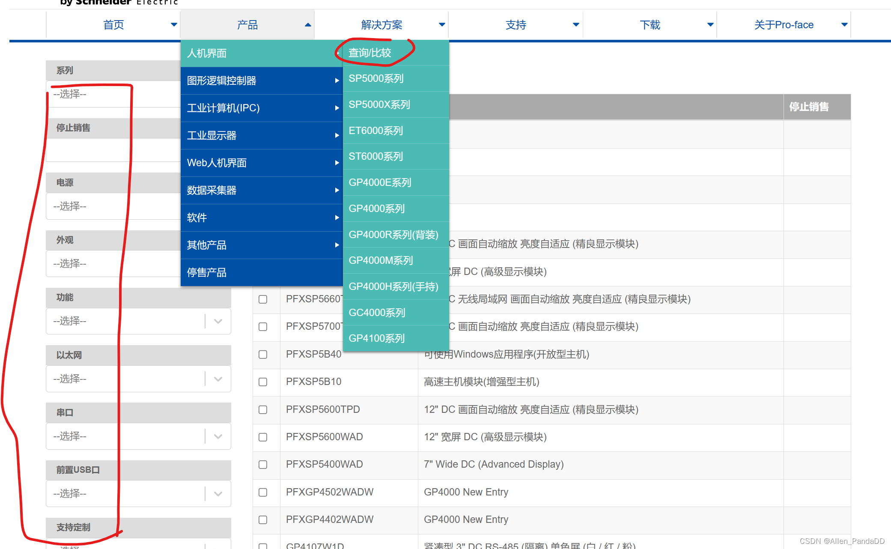Select 人机界面 in product menu

tap(262, 53)
